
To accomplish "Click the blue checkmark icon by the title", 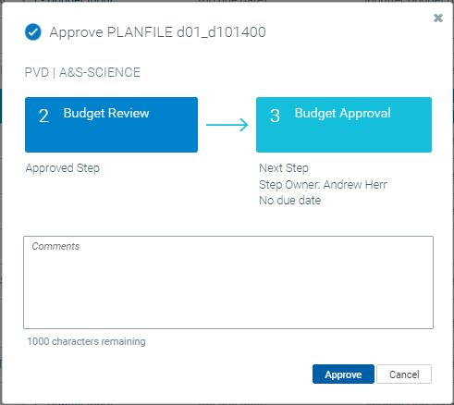I will tap(33, 32).
